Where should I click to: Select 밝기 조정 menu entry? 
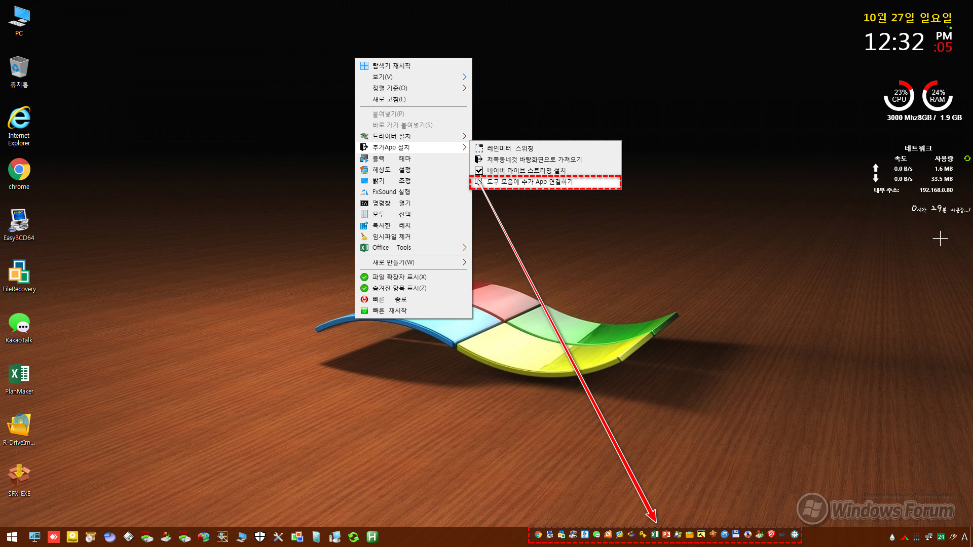point(413,181)
